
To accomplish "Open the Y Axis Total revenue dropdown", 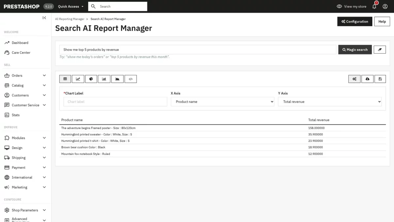I will click(330, 102).
